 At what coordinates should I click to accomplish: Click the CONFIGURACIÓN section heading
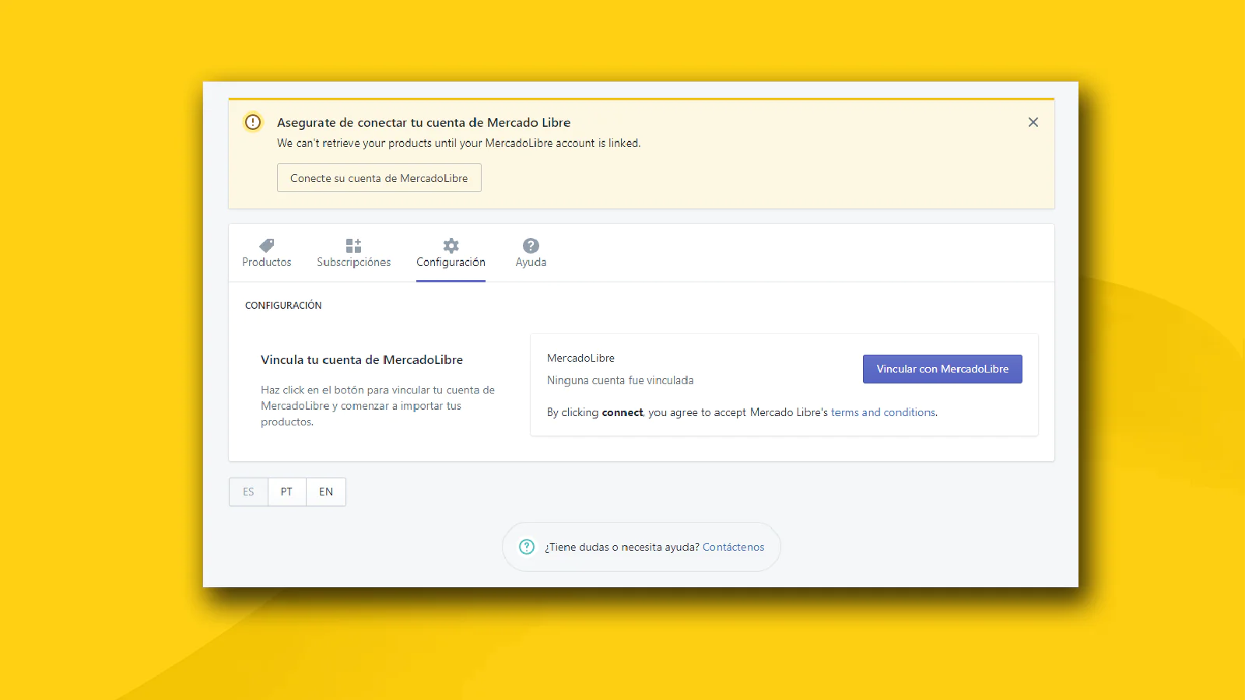[x=283, y=306]
